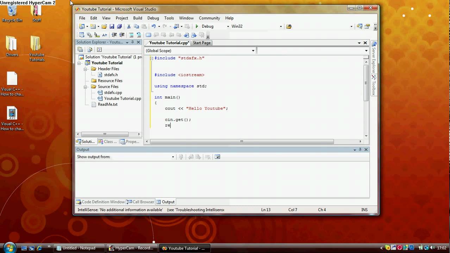Open the Community menu
Viewport: 450px width, 253px height.
tap(210, 18)
